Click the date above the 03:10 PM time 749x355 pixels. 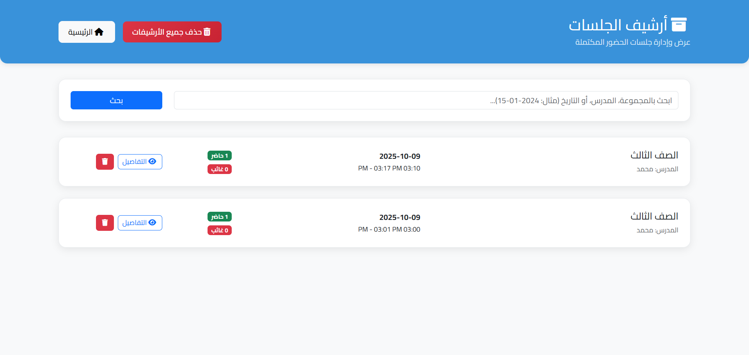pyautogui.click(x=399, y=156)
